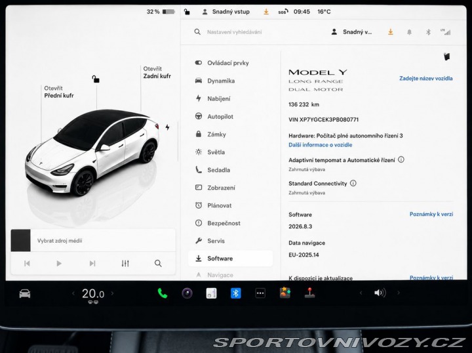Tap the navigation data EU-2025.14 value
Image resolution: width=472 pixels, height=353 pixels.
point(304,255)
